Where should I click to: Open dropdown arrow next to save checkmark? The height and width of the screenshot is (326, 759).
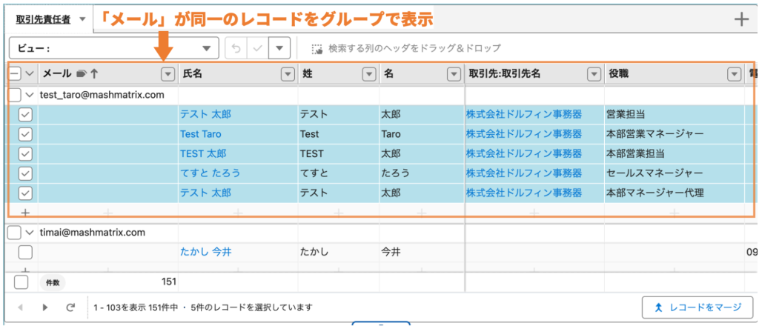click(x=279, y=48)
